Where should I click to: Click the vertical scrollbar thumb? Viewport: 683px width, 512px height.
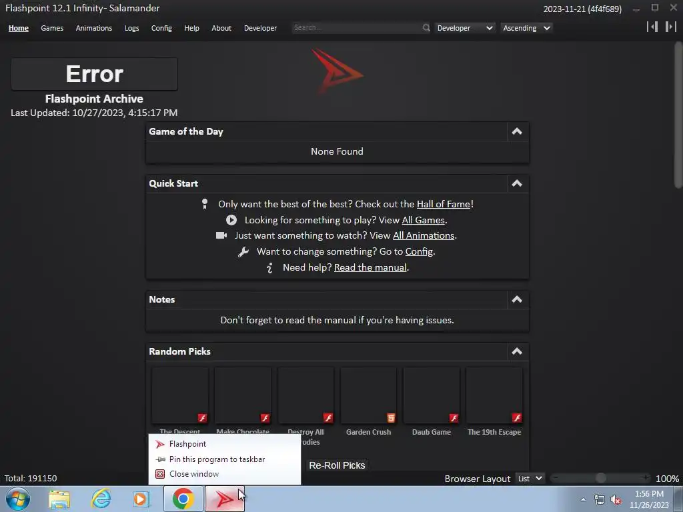coord(678,115)
